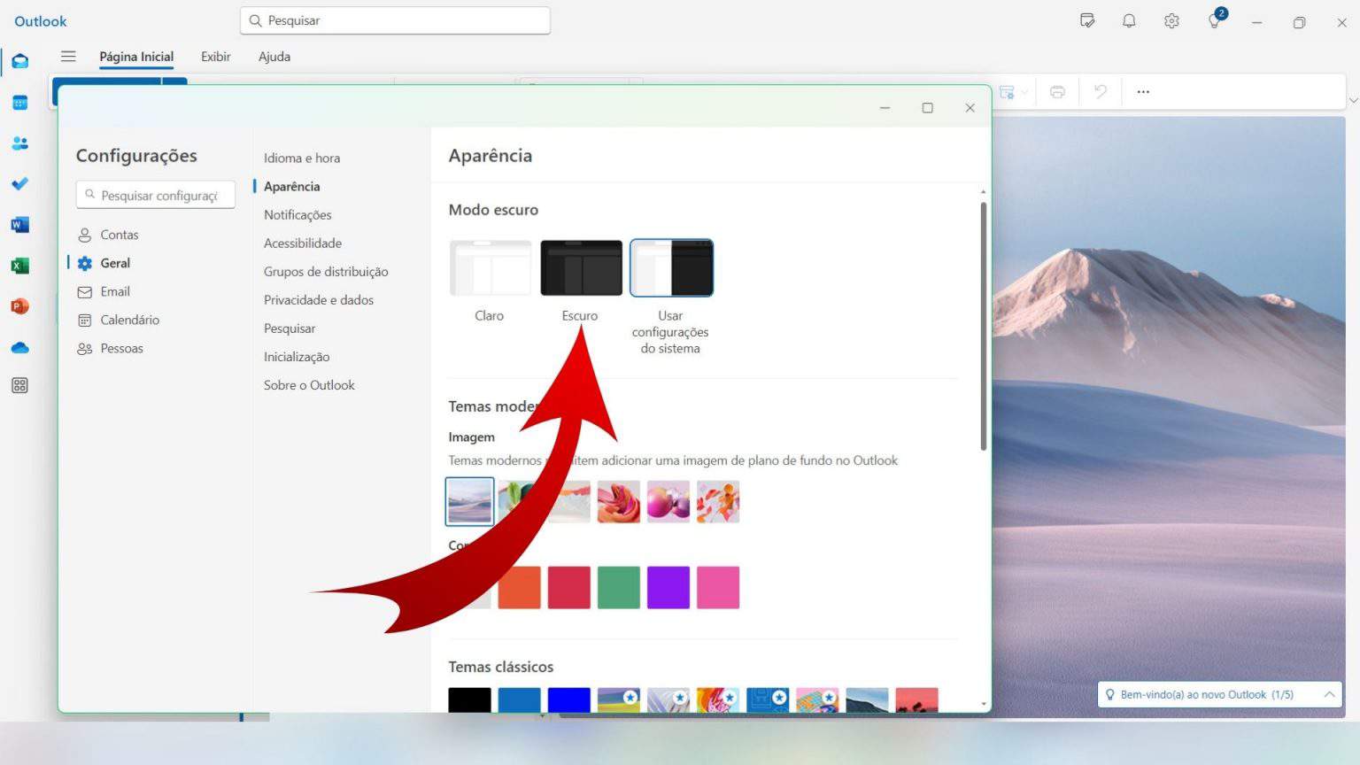The image size is (1360, 765).
Task: Collapse the Bem-vindo ao novo Outlook banner
Action: (x=1329, y=695)
